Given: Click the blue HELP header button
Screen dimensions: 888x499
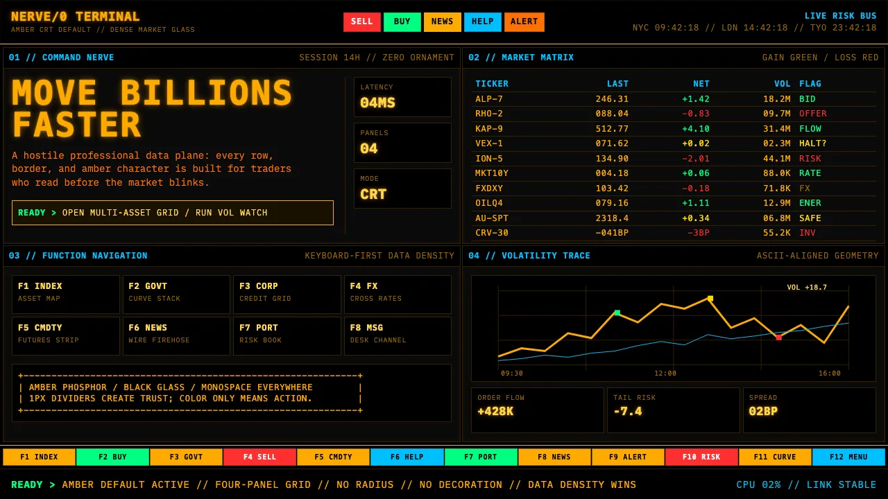Looking at the screenshot, I should [x=483, y=22].
